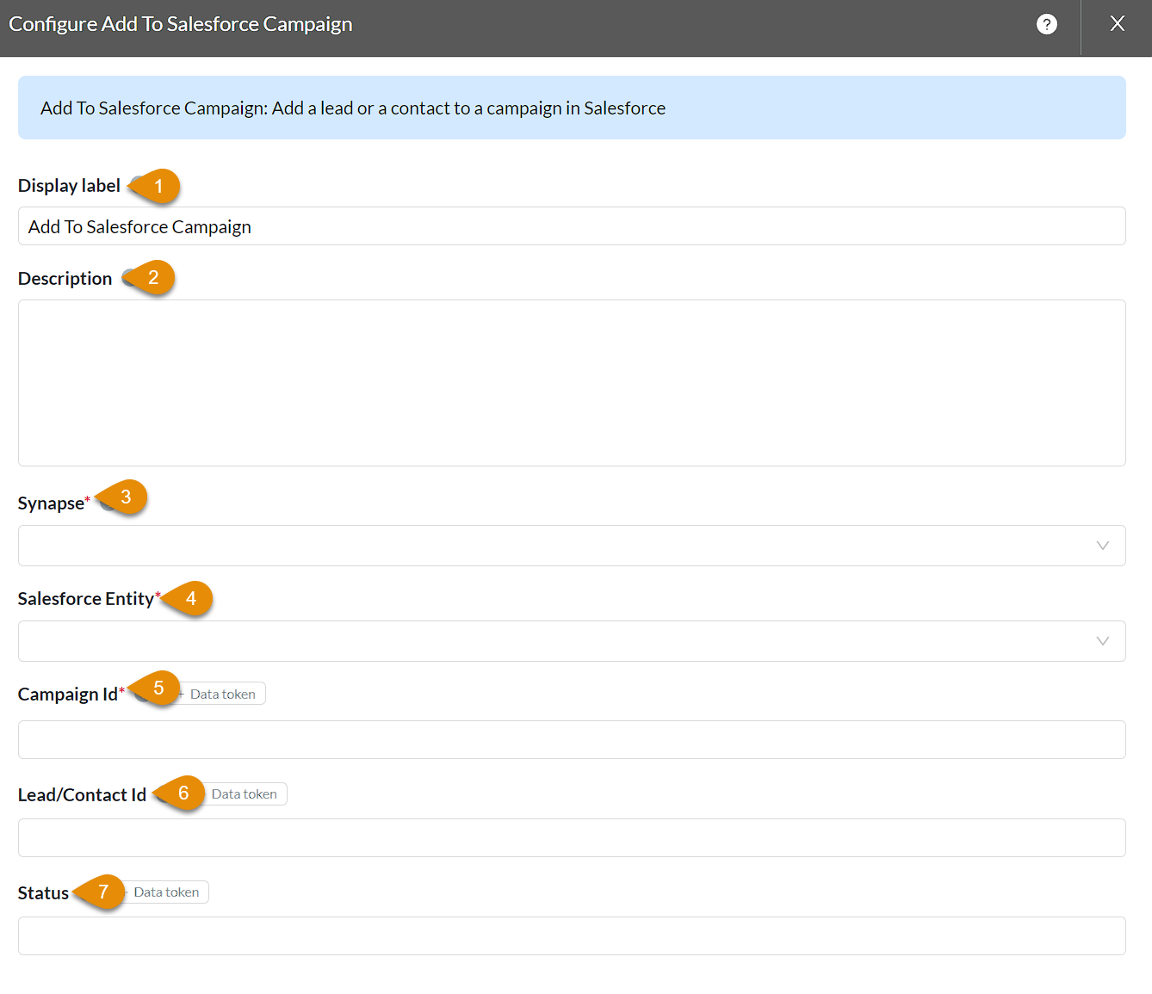The height and width of the screenshot is (994, 1152).
Task: Click the 'Status' field label
Action: pyautogui.click(x=43, y=893)
